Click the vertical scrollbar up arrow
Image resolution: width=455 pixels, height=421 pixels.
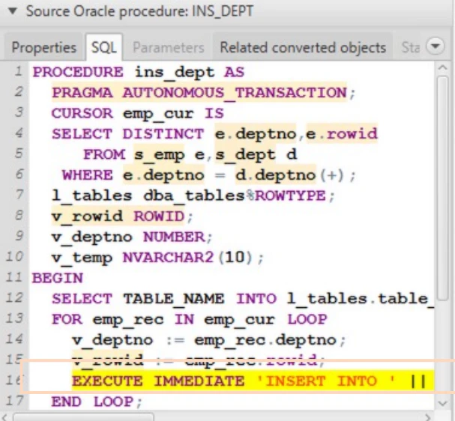point(442,68)
